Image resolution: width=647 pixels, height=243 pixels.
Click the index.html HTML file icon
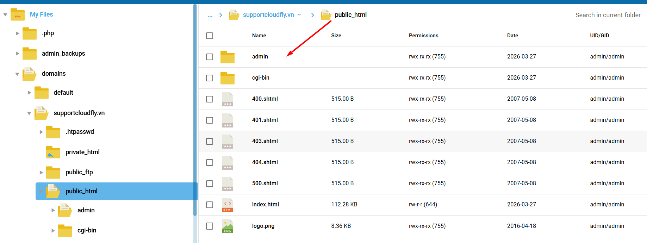227,205
